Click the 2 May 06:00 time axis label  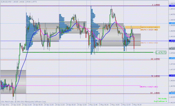click(104, 105)
